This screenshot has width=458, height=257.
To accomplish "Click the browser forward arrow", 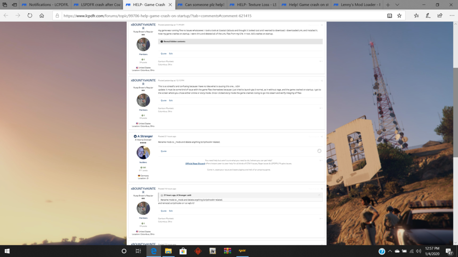I will click(x=18, y=16).
